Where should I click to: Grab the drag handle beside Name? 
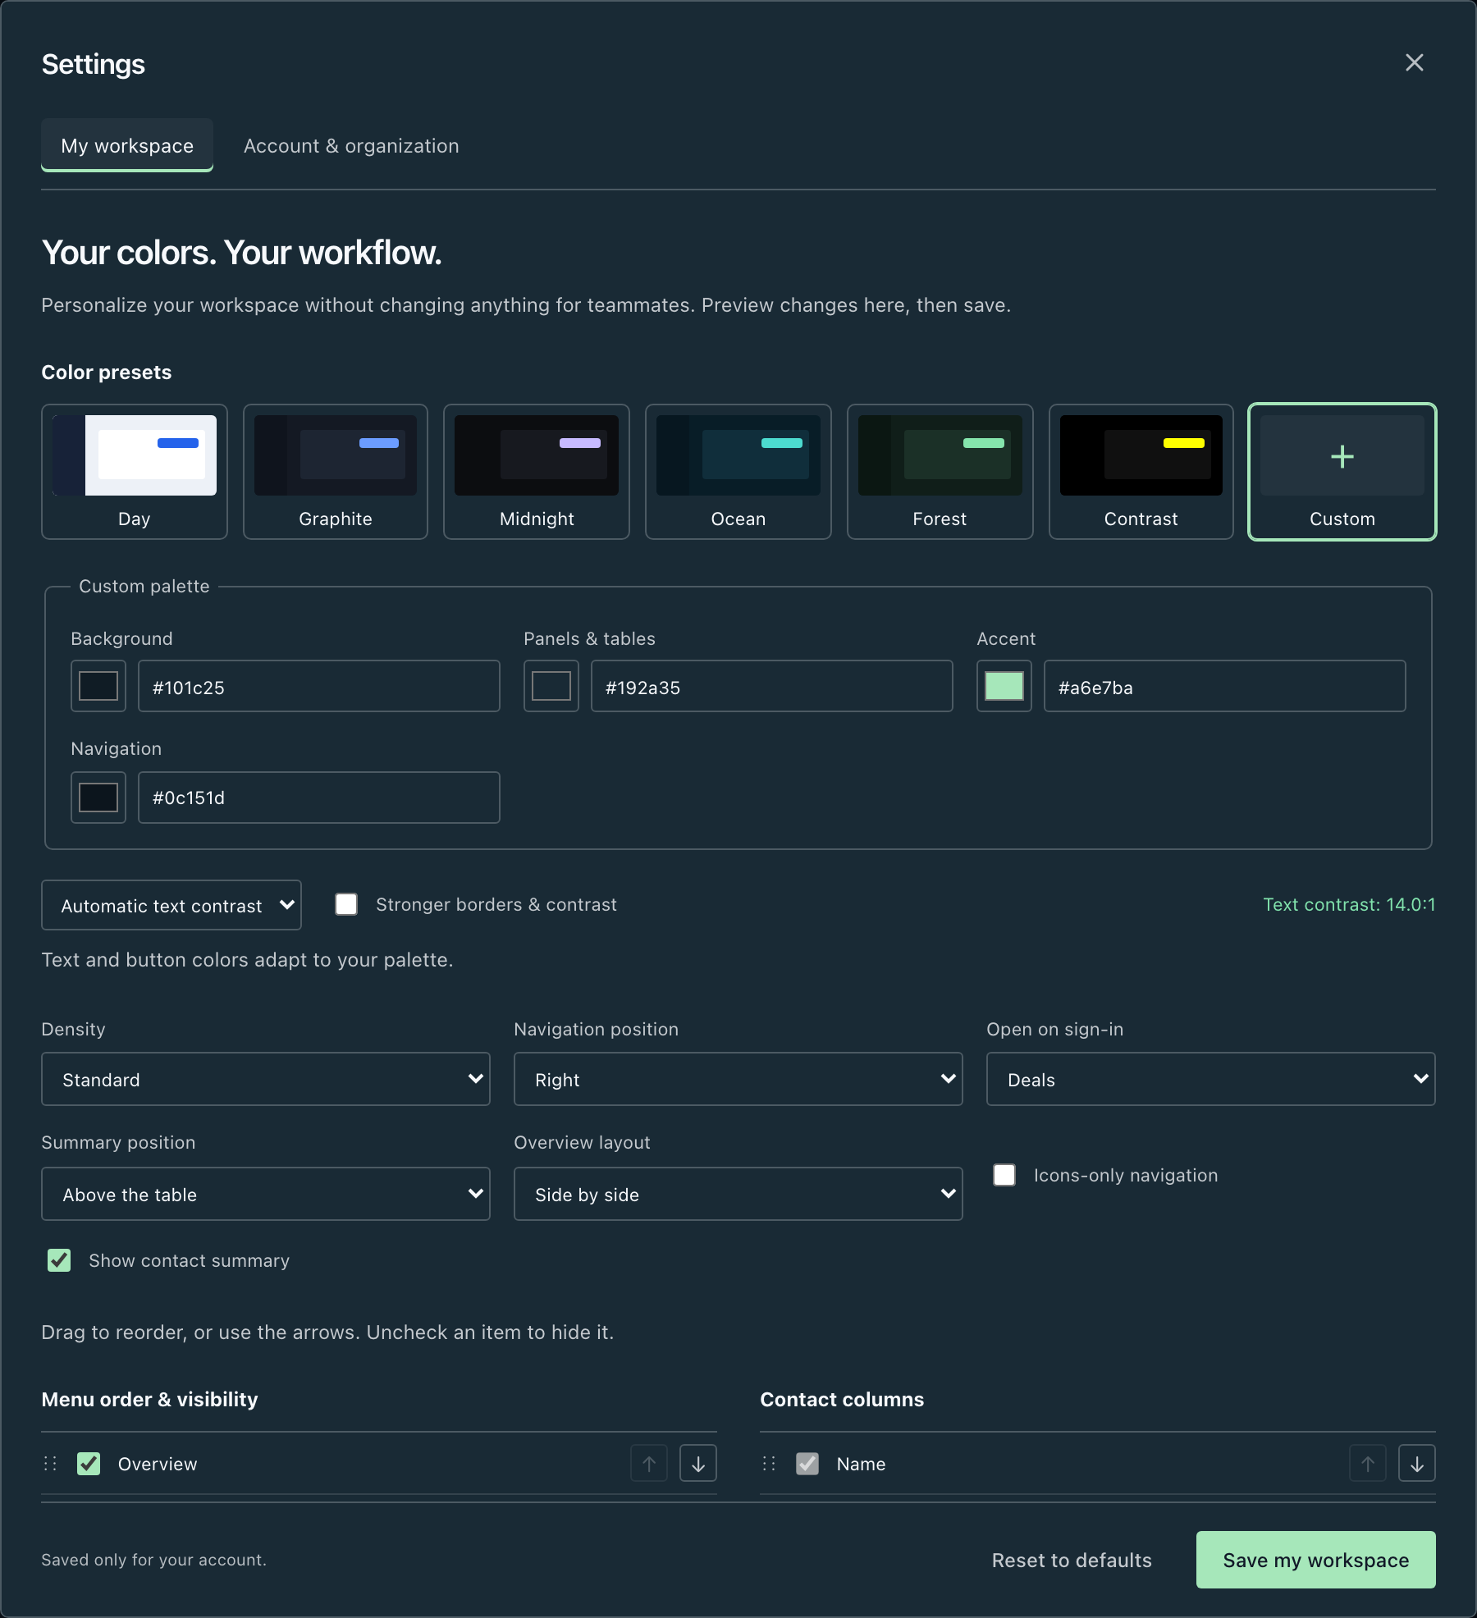tap(769, 1464)
